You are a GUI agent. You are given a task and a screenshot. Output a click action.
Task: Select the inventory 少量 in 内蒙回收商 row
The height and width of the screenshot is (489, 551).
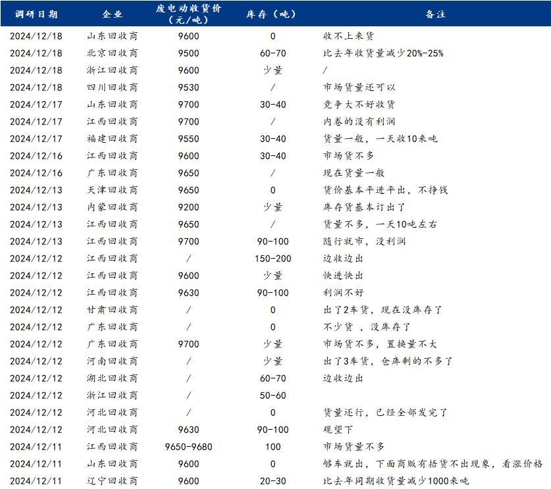click(x=273, y=207)
